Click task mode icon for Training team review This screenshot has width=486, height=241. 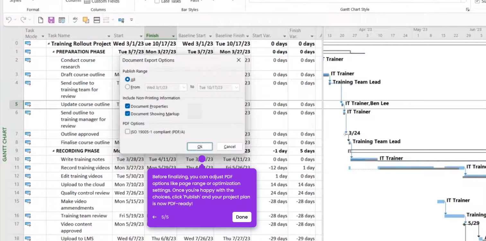point(28,216)
